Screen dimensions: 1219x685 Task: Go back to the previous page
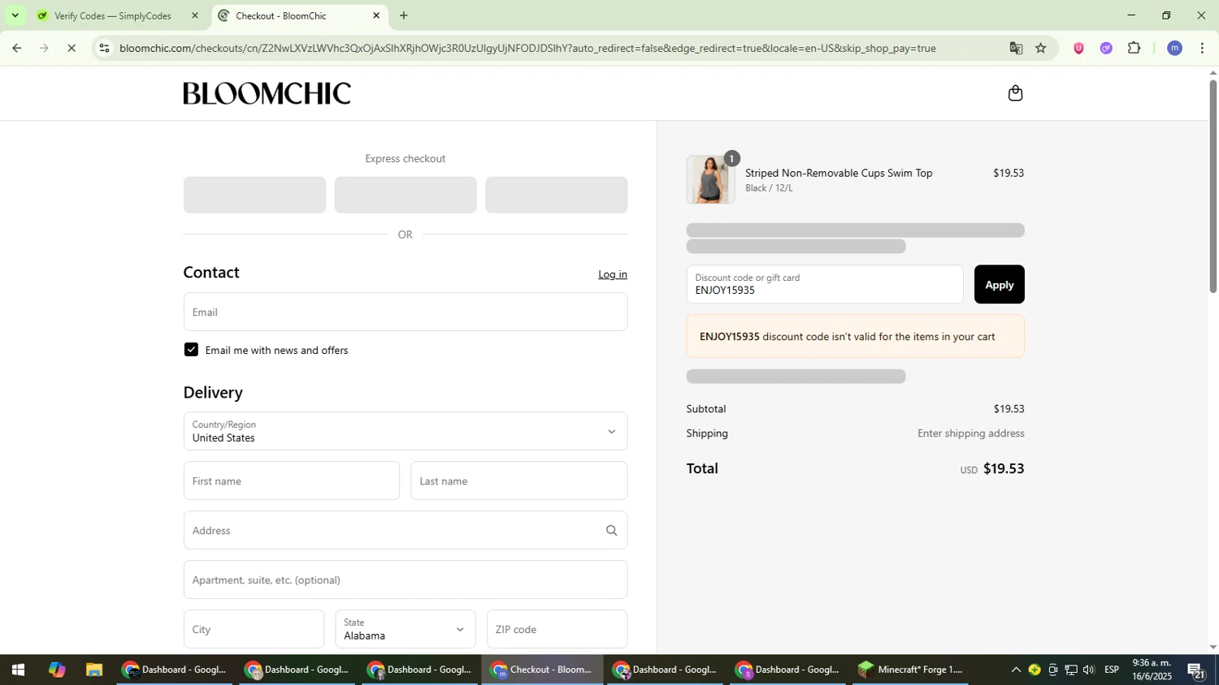[x=16, y=48]
